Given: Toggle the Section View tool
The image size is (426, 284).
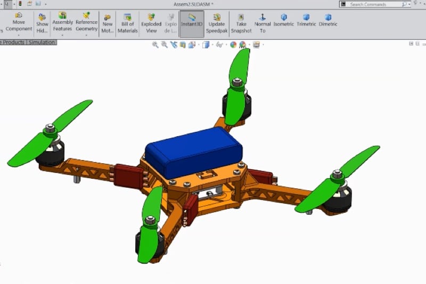Looking at the screenshot, I should pos(183,45).
